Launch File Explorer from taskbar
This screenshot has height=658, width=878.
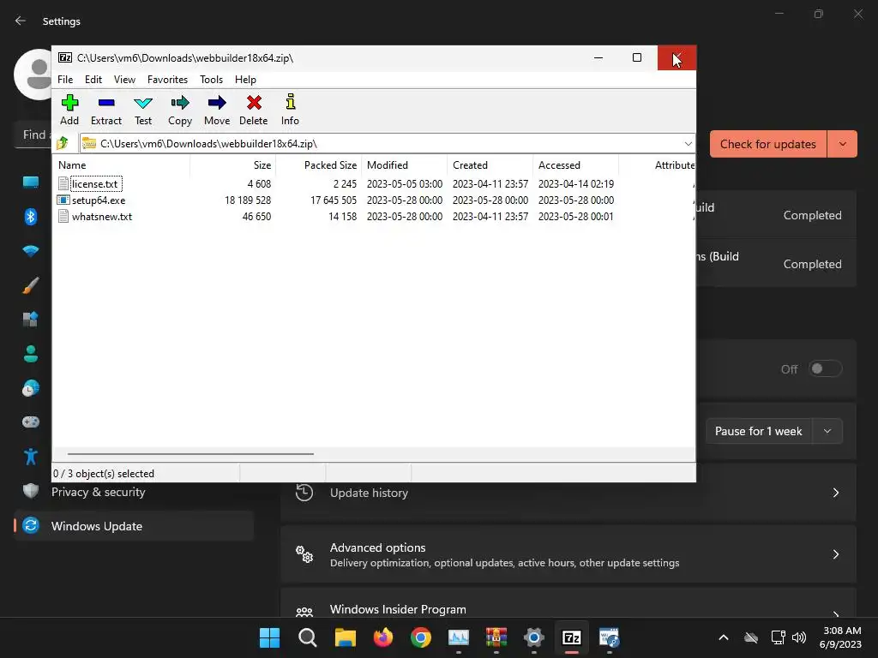(x=346, y=637)
